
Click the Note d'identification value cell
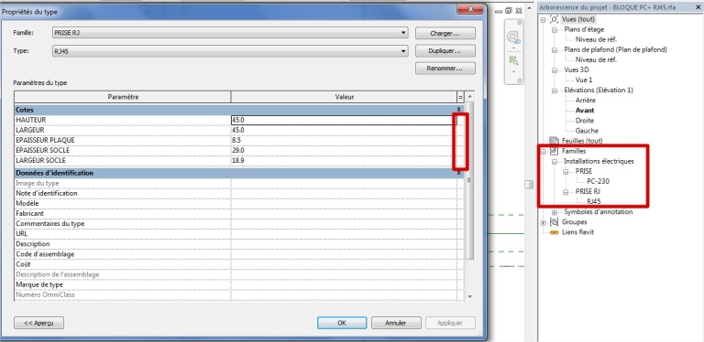[344, 193]
